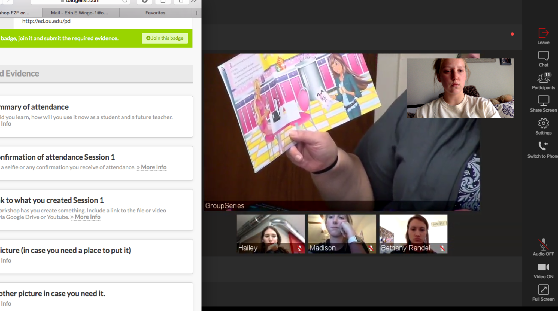Viewport: 558px width, 311px height.
Task: Open a new browser tab with plus
Action: [x=196, y=13]
